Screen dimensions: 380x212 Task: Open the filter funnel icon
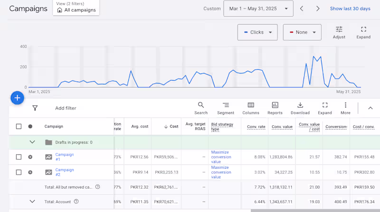[35, 108]
